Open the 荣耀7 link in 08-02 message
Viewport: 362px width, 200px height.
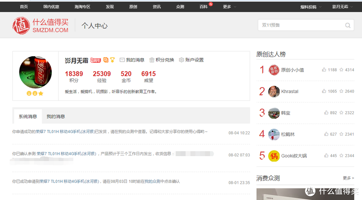(x=66, y=154)
